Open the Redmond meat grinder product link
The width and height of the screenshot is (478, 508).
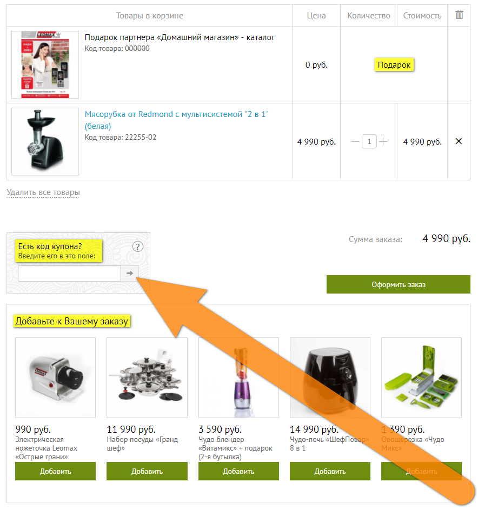(x=177, y=120)
